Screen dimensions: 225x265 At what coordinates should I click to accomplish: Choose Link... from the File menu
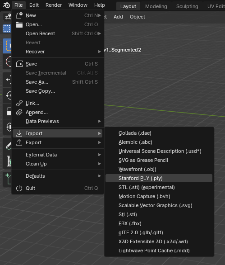point(58,103)
